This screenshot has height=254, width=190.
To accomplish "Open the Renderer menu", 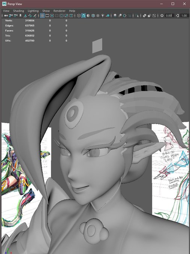I will 59,11.
